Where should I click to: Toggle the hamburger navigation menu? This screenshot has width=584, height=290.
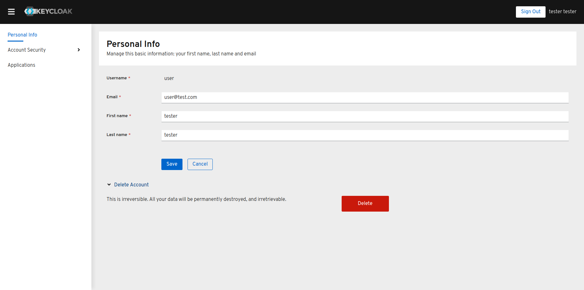[11, 12]
